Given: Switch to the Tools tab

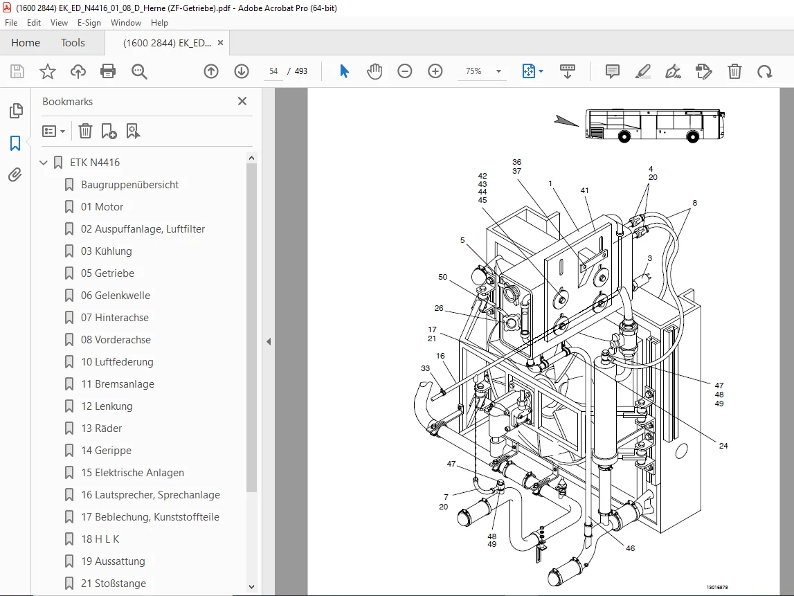Looking at the screenshot, I should (x=73, y=43).
